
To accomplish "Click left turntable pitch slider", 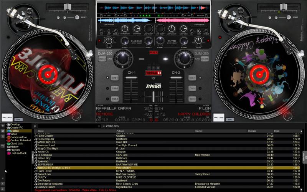I will [x=68, y=7].
